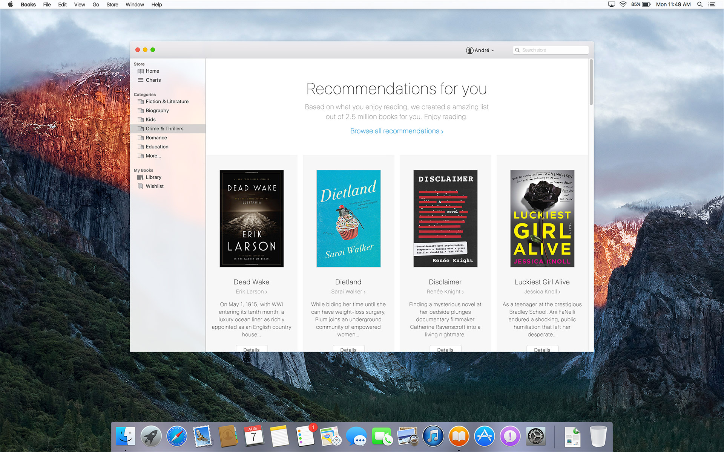The height and width of the screenshot is (452, 724).
Task: Open iTunes from the Dock
Action: click(433, 437)
